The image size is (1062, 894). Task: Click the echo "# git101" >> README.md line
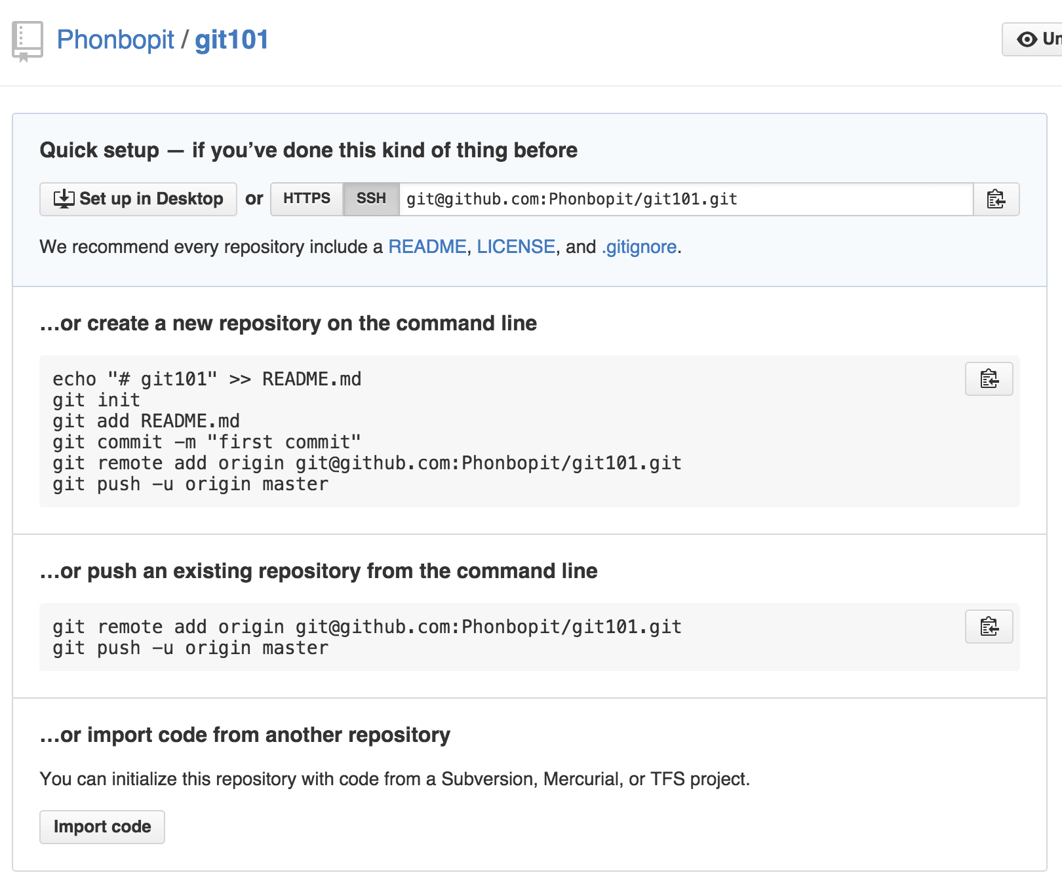tap(207, 379)
